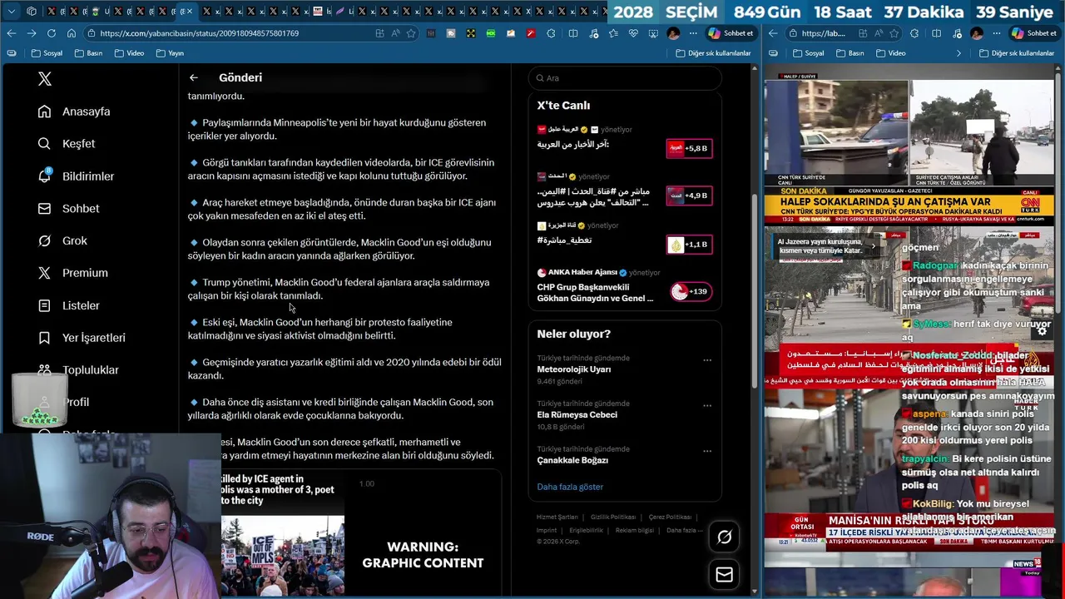Open profile avatar in right browser toolbar
Image resolution: width=1065 pixels, height=599 pixels.
click(977, 33)
